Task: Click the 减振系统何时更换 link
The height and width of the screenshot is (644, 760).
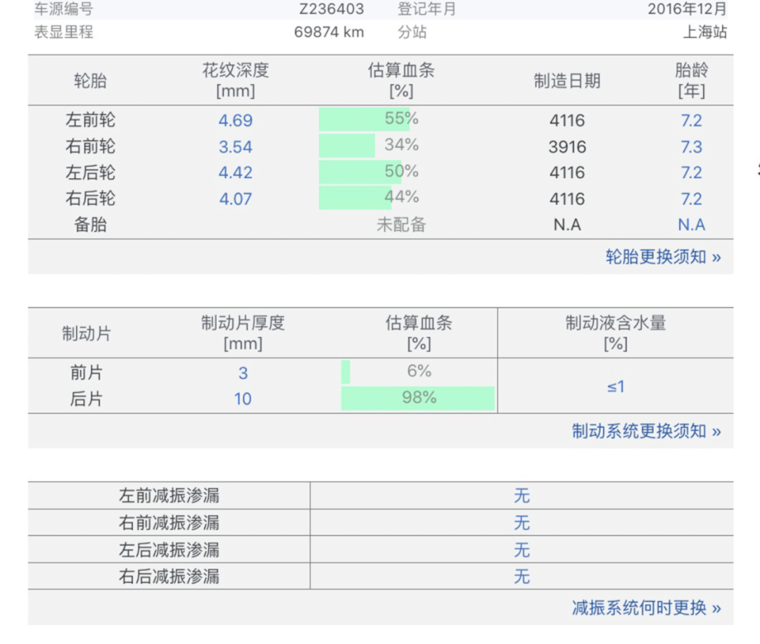Action: [645, 608]
